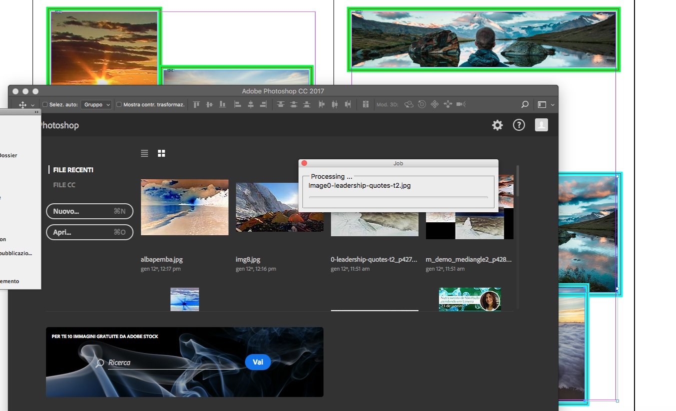Toggle Mostra contr. trasformaz. checkbox

pos(119,105)
